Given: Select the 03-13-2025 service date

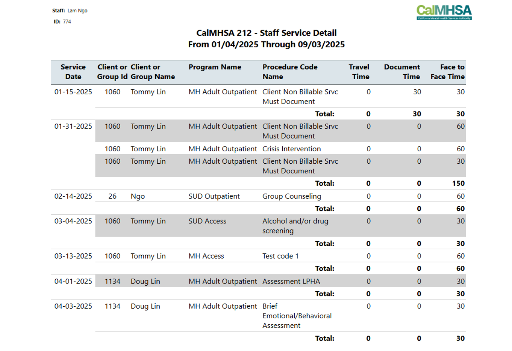Looking at the screenshot, I should [x=73, y=256].
